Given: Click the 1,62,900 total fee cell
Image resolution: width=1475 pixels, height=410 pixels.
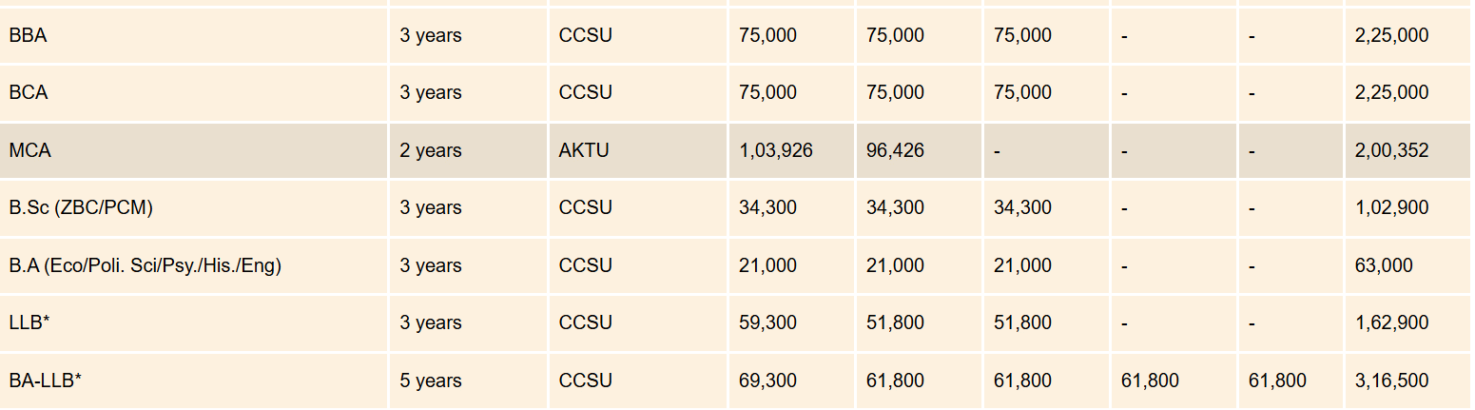Looking at the screenshot, I should tap(1391, 323).
